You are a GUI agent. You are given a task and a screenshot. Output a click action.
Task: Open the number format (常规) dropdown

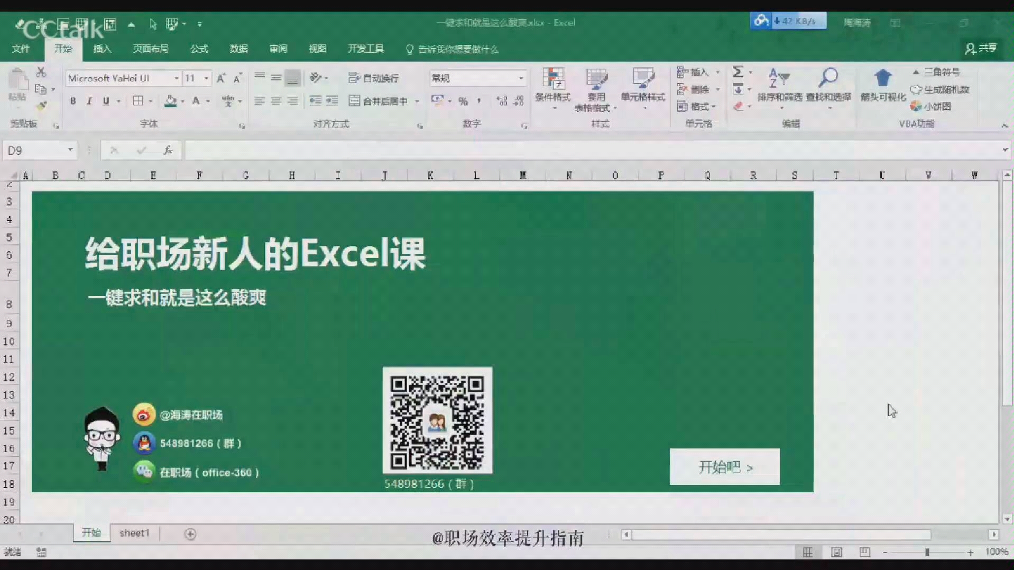pyautogui.click(x=521, y=78)
